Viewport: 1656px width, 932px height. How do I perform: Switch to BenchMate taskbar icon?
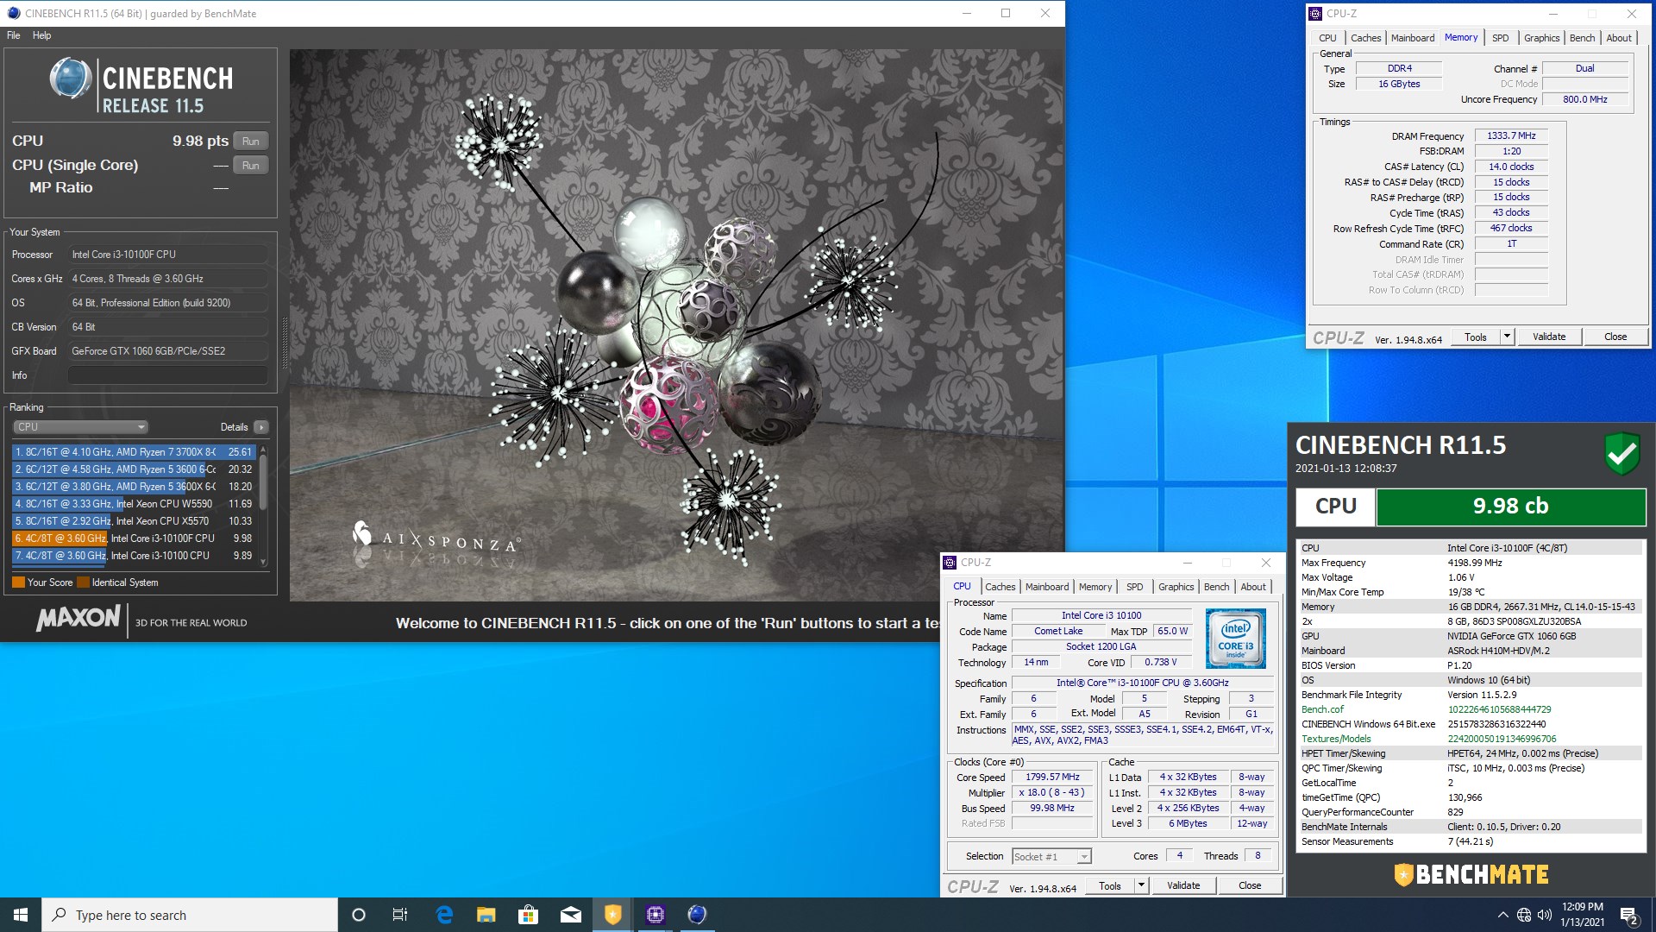[x=612, y=915]
